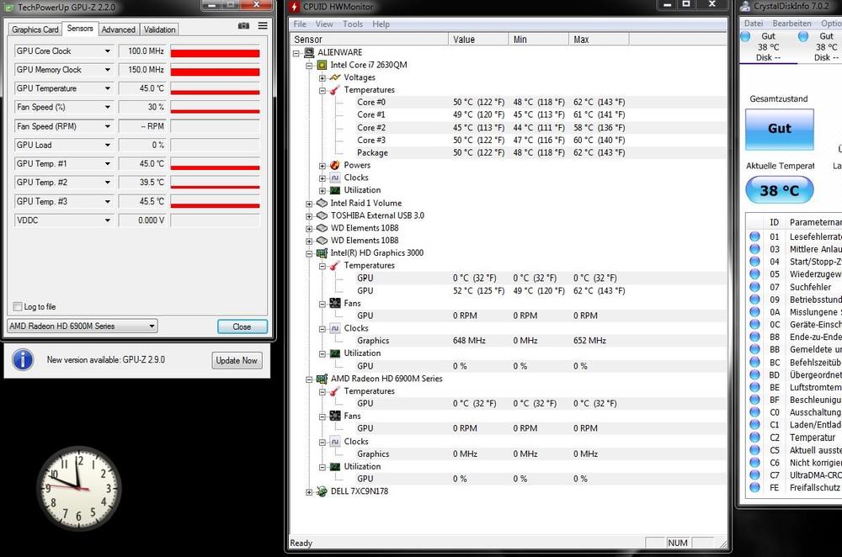
Task: Collapse the ALIENWARE root tree node
Action: [x=297, y=52]
